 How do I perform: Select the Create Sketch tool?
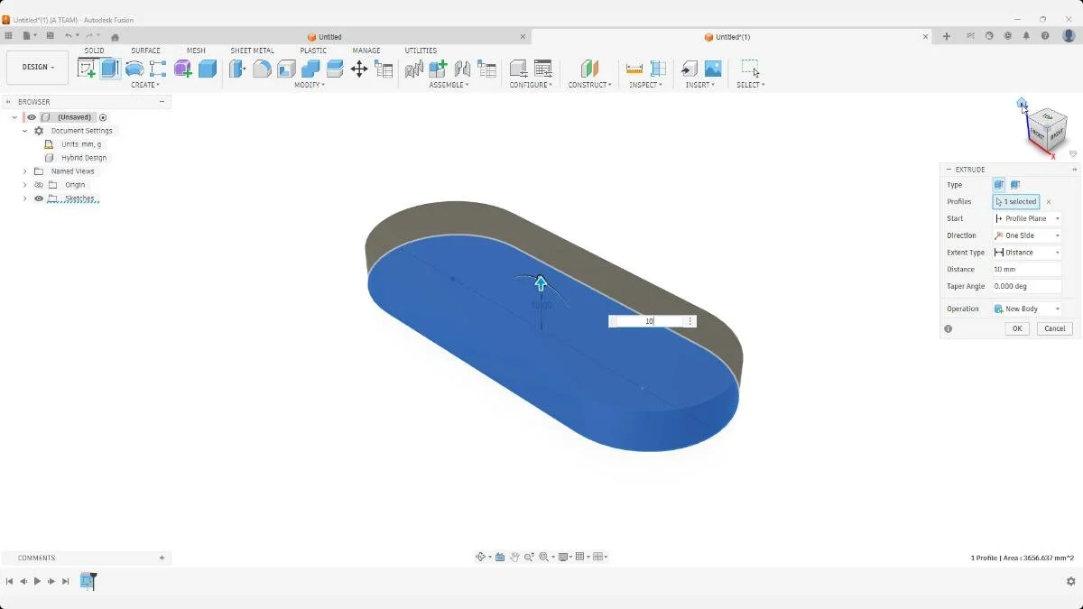pos(88,69)
